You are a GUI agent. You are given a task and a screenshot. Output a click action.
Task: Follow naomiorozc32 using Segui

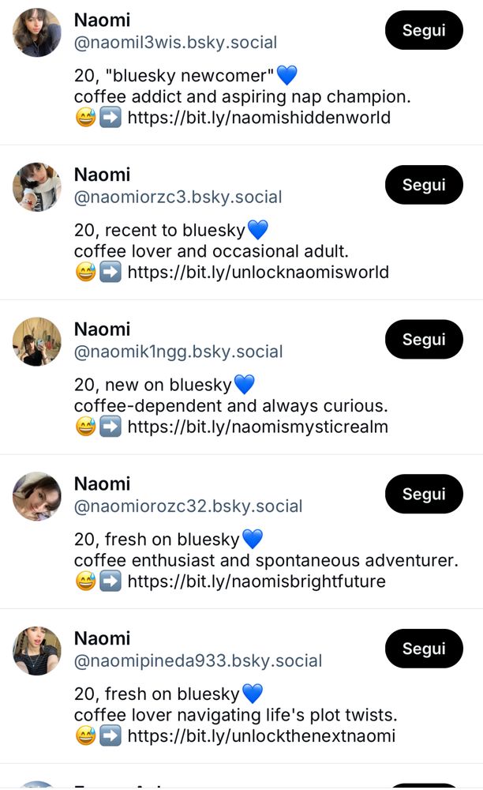424,495
